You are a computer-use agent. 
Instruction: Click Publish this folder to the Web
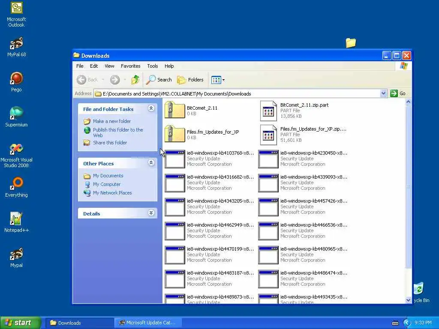118,133
